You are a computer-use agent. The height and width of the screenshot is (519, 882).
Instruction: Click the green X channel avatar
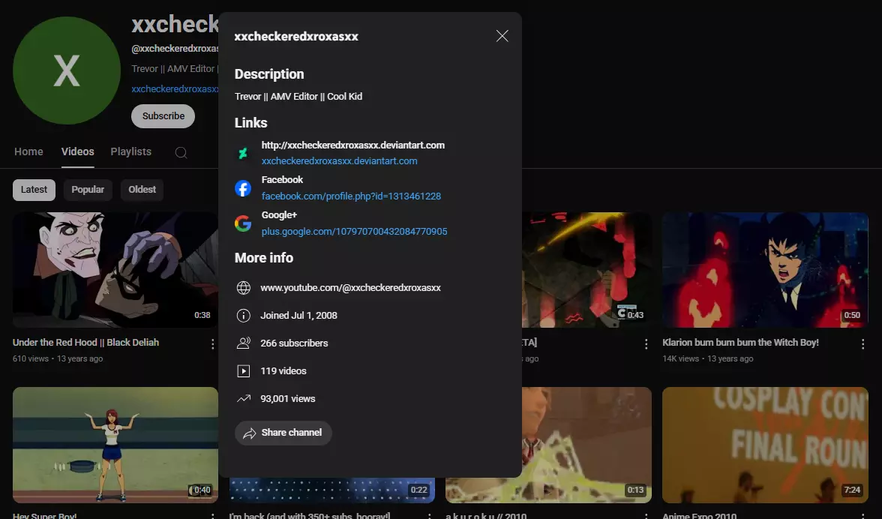[x=66, y=70]
